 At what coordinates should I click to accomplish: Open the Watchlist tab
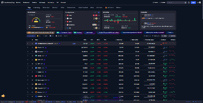(46, 8)
